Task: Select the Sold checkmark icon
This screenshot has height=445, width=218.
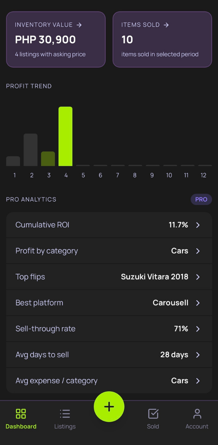Action: point(153,414)
